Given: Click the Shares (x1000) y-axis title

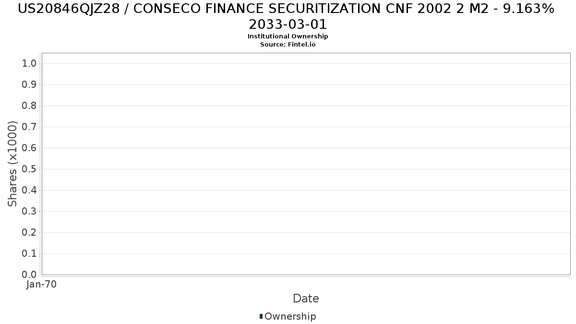Looking at the screenshot, I should pyautogui.click(x=13, y=164).
